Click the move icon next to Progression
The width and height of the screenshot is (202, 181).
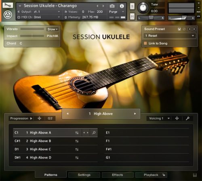click(39, 118)
